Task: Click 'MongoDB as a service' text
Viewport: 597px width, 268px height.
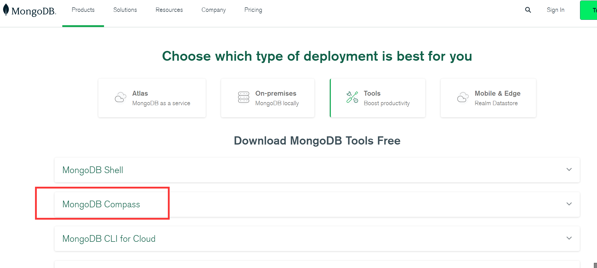Action: pyautogui.click(x=161, y=103)
